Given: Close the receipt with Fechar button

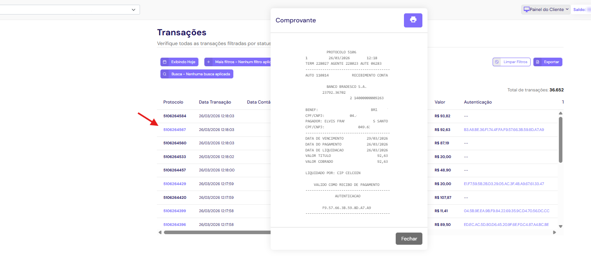Looking at the screenshot, I should click(409, 238).
